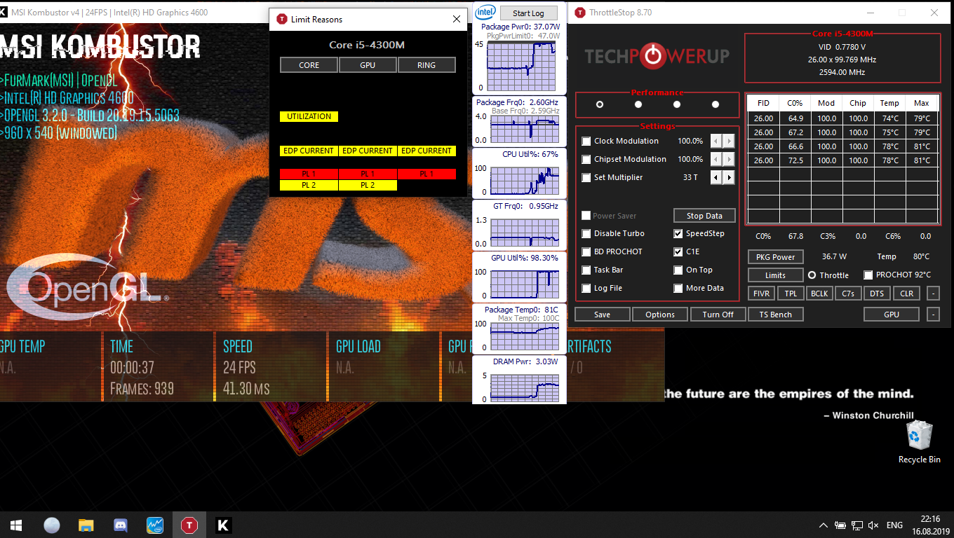Viewport: 954px width, 538px height.
Task: Click the muted volume tray icon
Action: tap(874, 525)
